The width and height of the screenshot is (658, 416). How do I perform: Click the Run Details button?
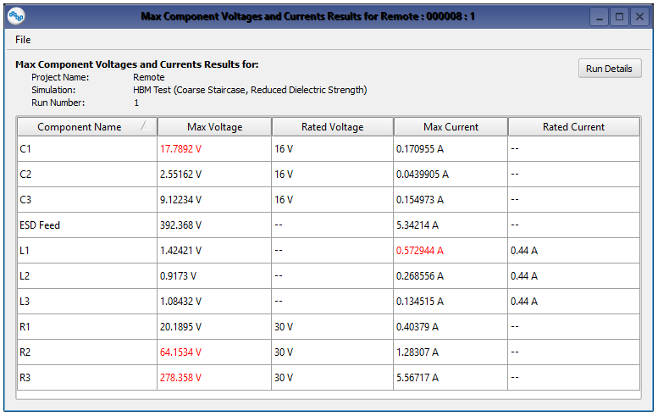[609, 69]
